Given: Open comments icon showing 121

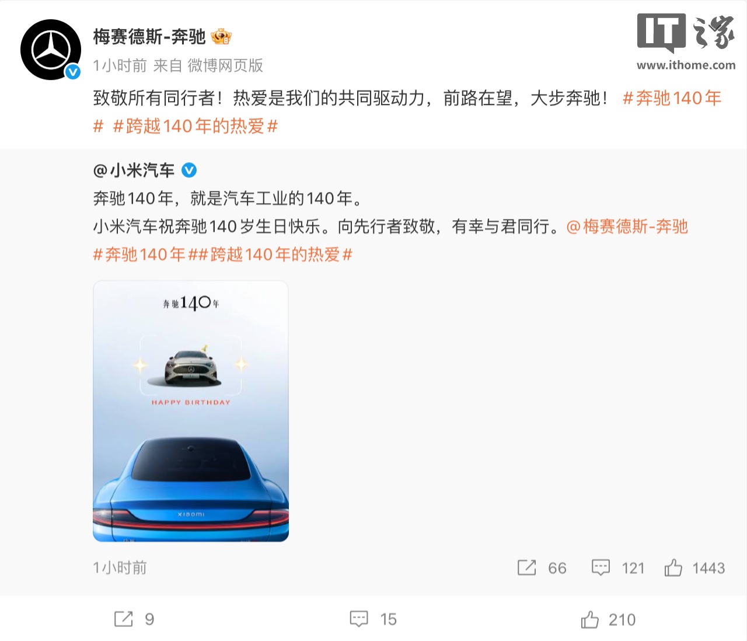Looking at the screenshot, I should coord(601,567).
